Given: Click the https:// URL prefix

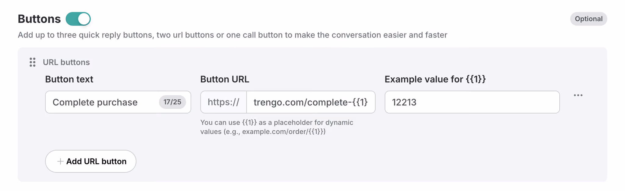Looking at the screenshot, I should (223, 102).
